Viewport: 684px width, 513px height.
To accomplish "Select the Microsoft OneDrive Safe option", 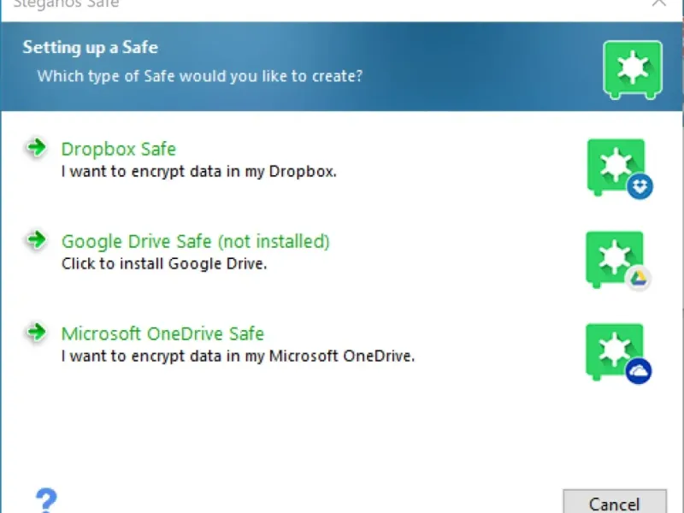I will pos(162,333).
